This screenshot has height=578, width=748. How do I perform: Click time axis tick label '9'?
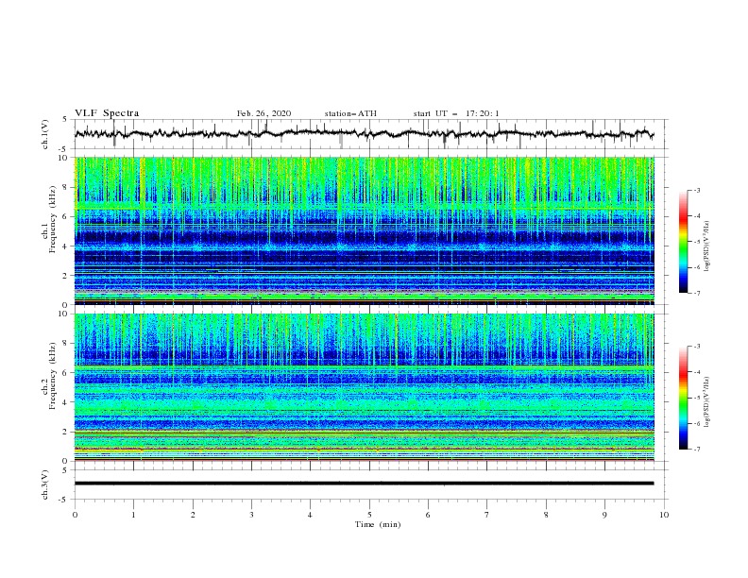[604, 515]
